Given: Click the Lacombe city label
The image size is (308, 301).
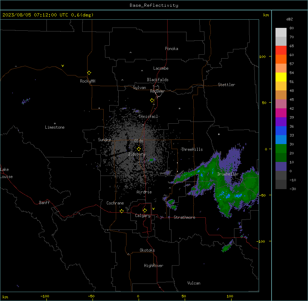Looking at the screenshot, I should coord(161,68).
